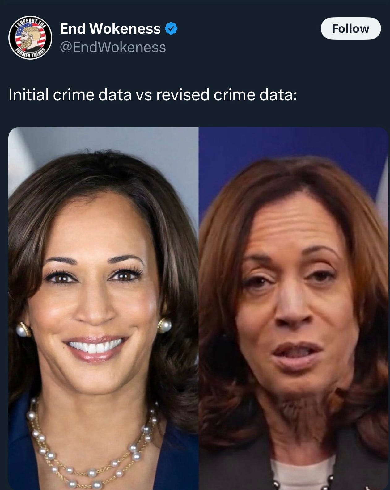Open the @EndWokeness handle link
The image size is (390, 490).
tap(113, 47)
